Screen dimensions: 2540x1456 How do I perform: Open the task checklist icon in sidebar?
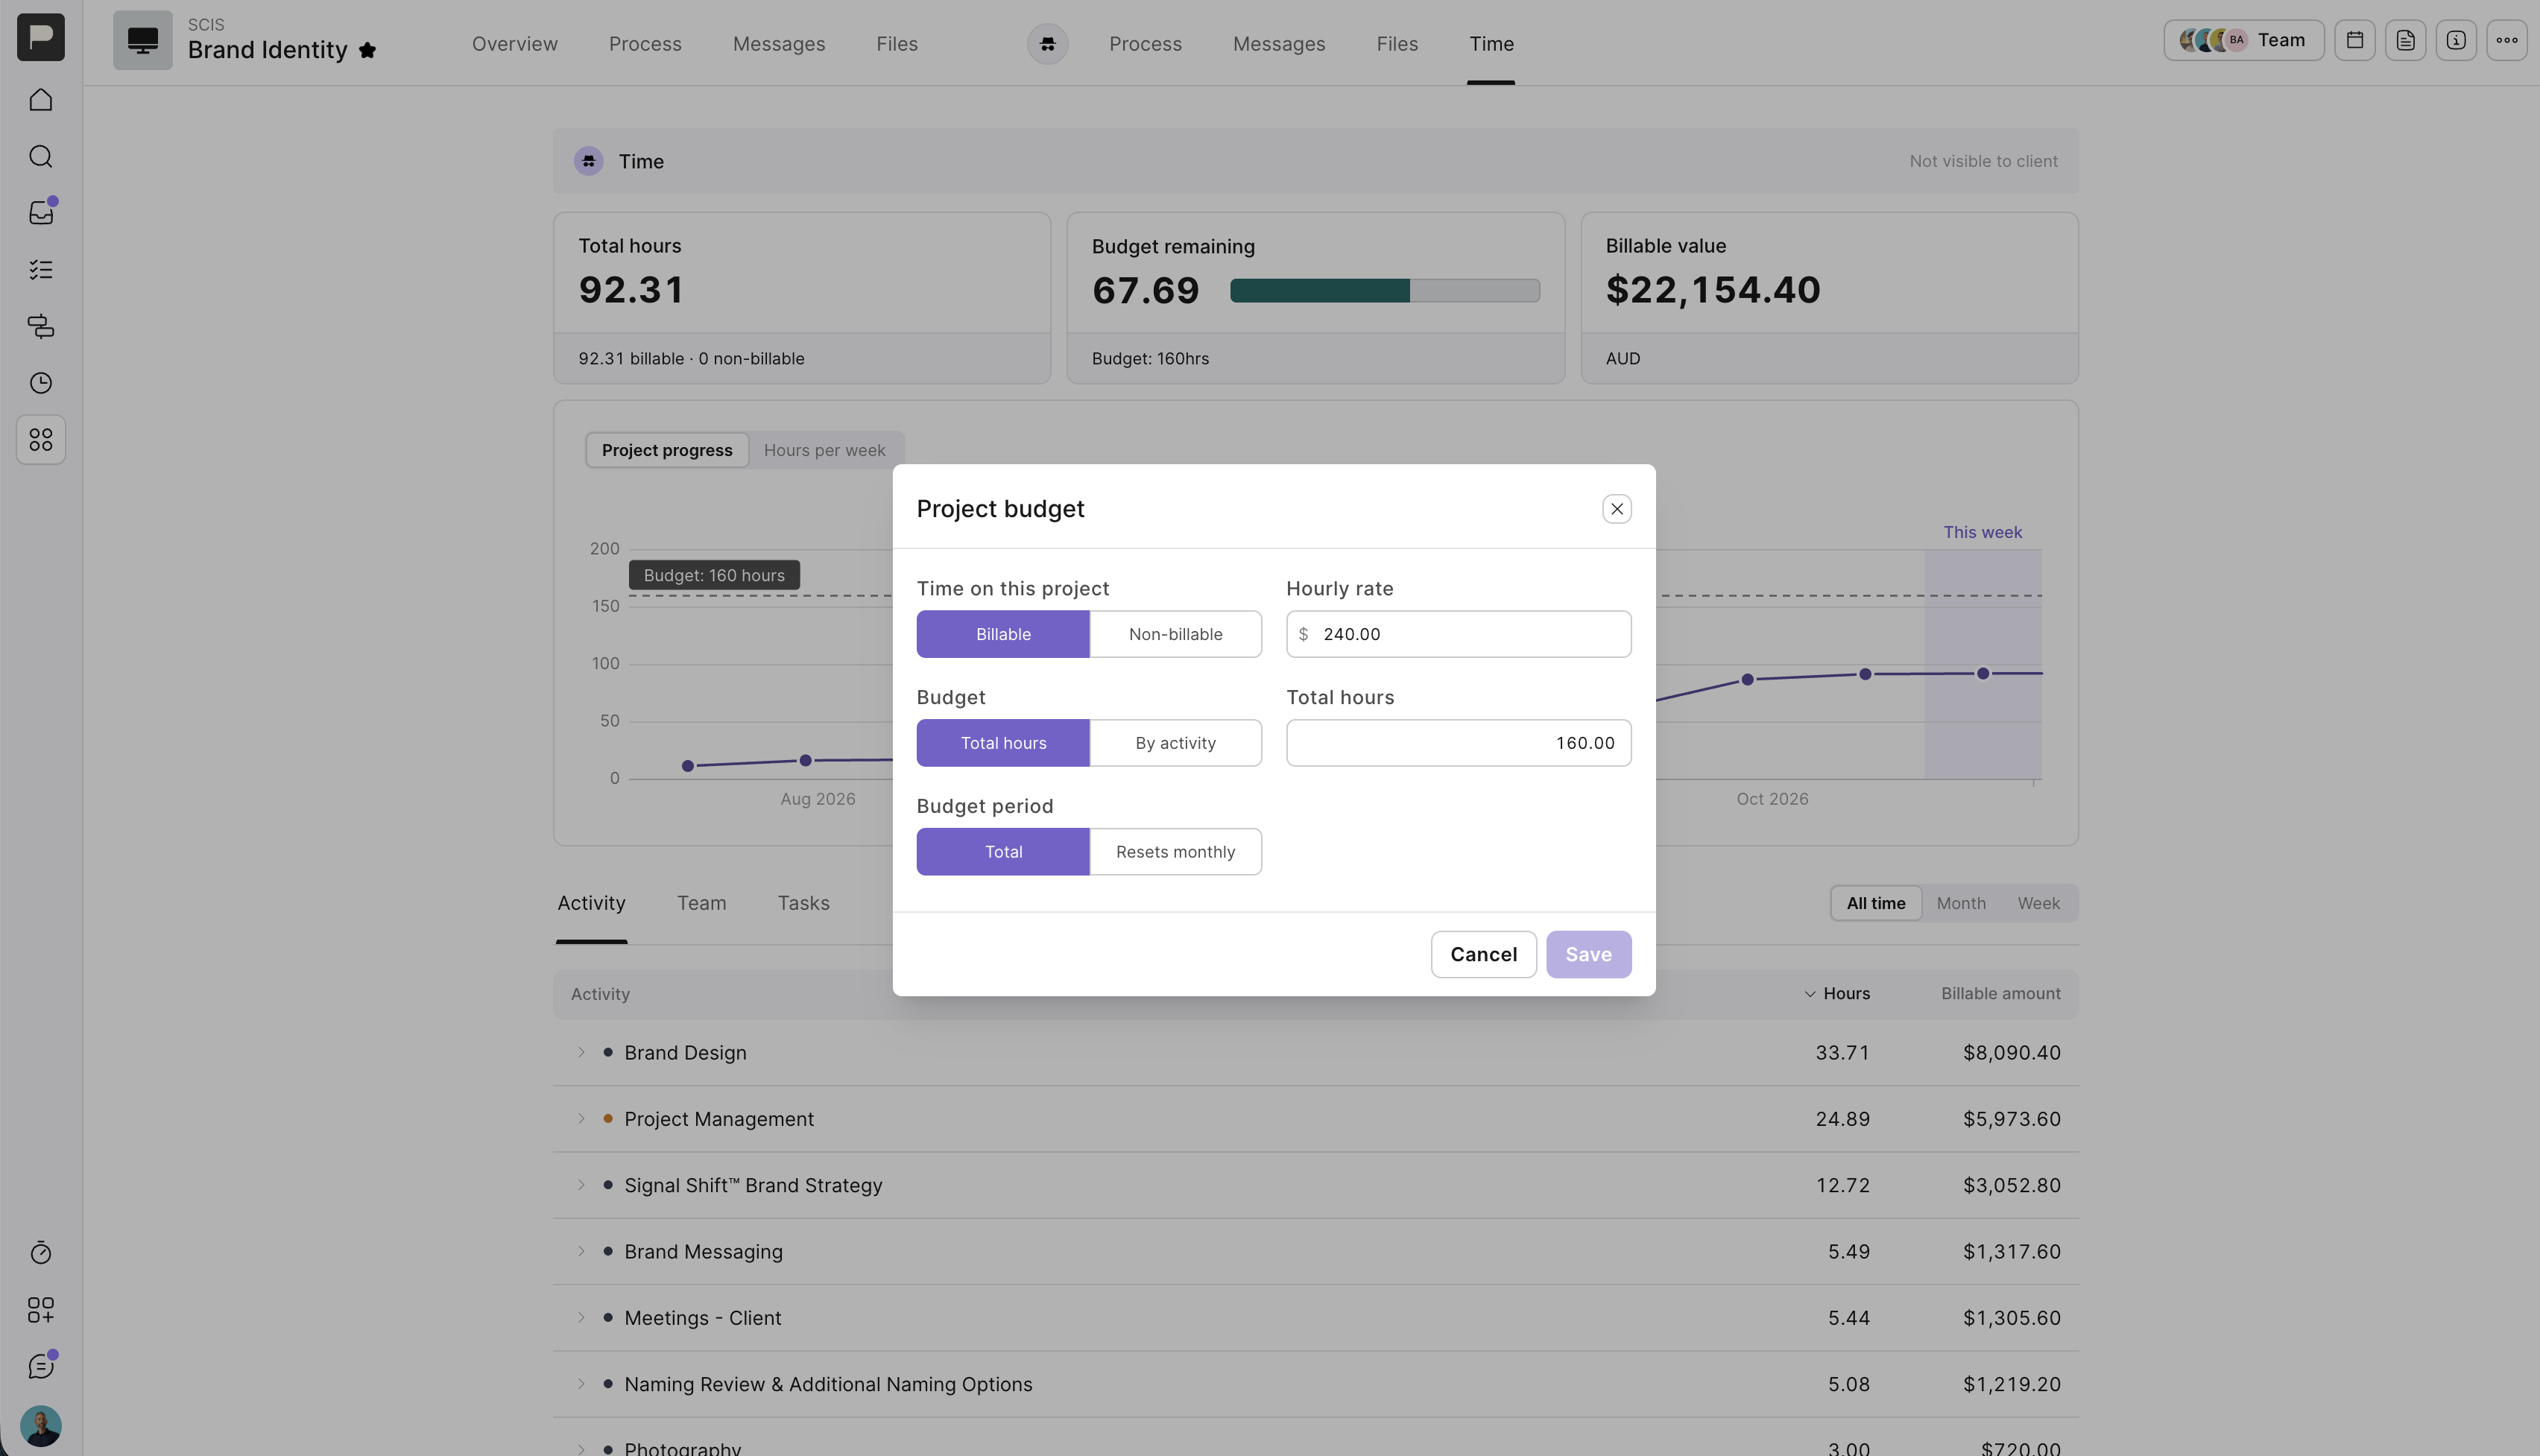tap(41, 270)
